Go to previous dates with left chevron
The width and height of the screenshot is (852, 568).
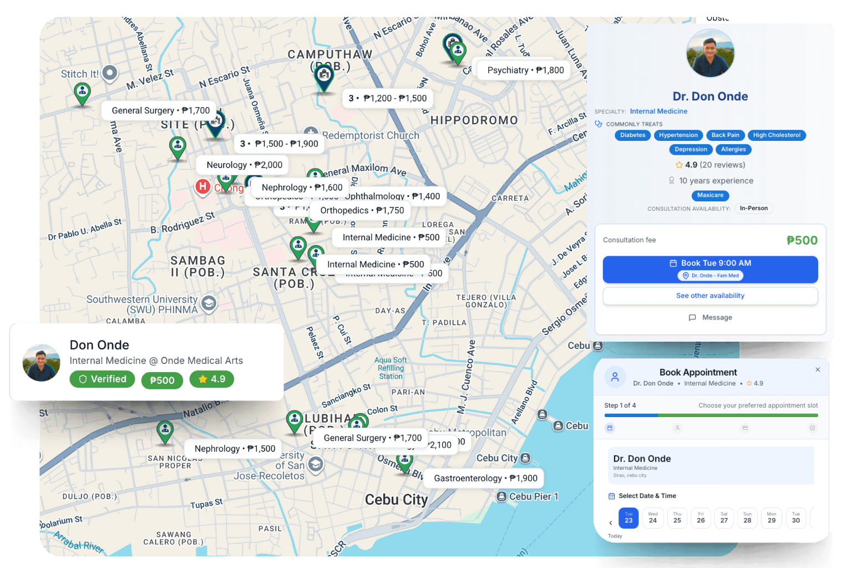coord(611,523)
